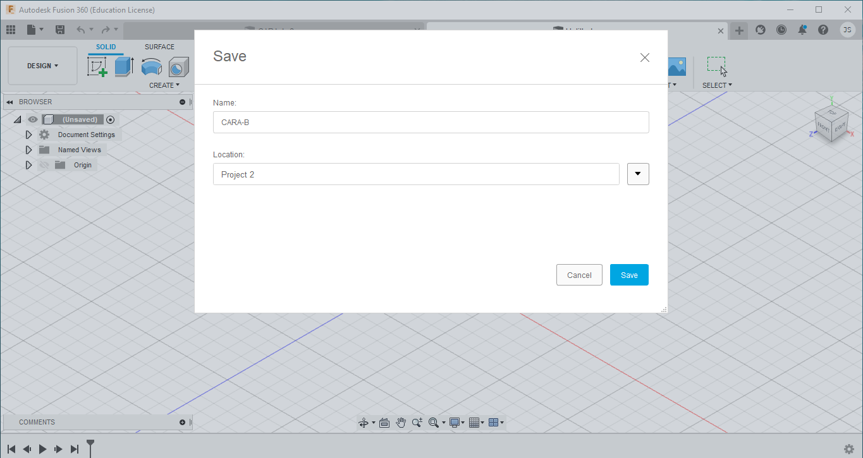Select the Named Views tree label
The image size is (863, 458).
click(x=80, y=150)
